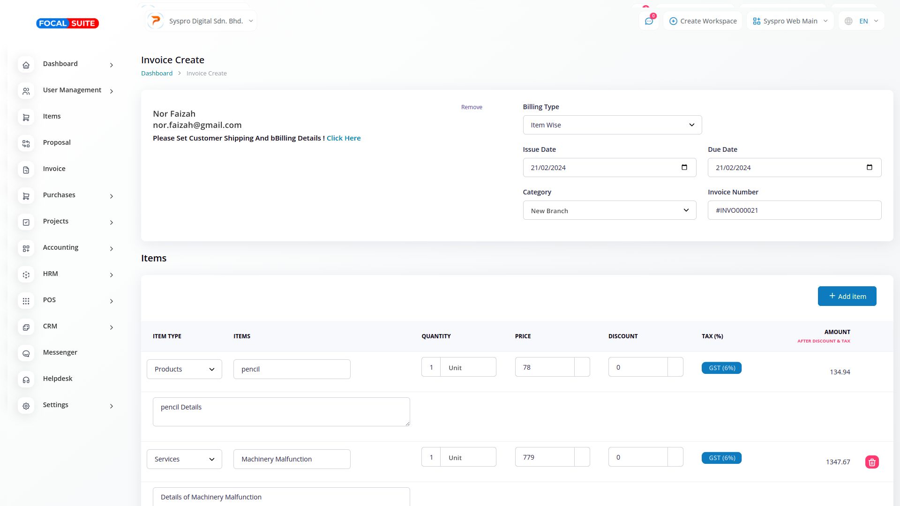Open the Billing Type dropdown

click(612, 125)
